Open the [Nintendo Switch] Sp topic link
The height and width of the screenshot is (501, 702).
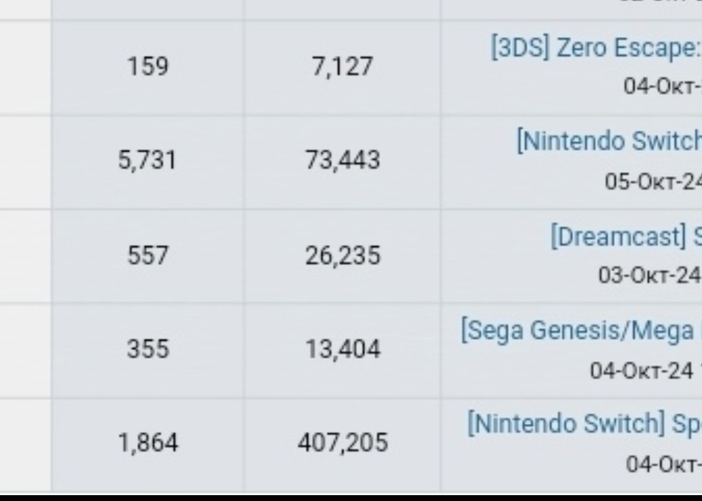click(585, 424)
